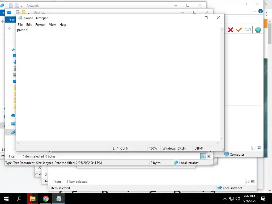This screenshot has width=272, height=204.
Task: Open the Windows Start menu
Action: [x=6, y=199]
